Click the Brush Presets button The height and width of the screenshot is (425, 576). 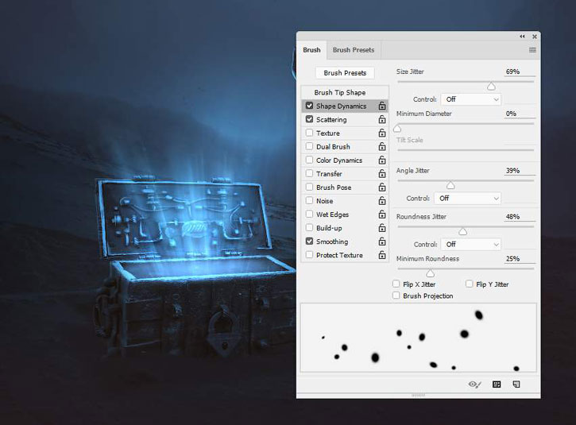click(345, 73)
